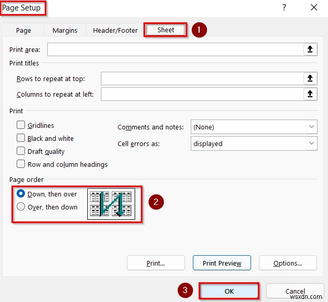Viewport: 328px width, 302px height.
Task: Select the Down, then over radio button
Action: [21, 194]
